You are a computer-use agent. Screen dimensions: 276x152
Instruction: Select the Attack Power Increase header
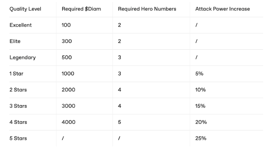(222, 9)
